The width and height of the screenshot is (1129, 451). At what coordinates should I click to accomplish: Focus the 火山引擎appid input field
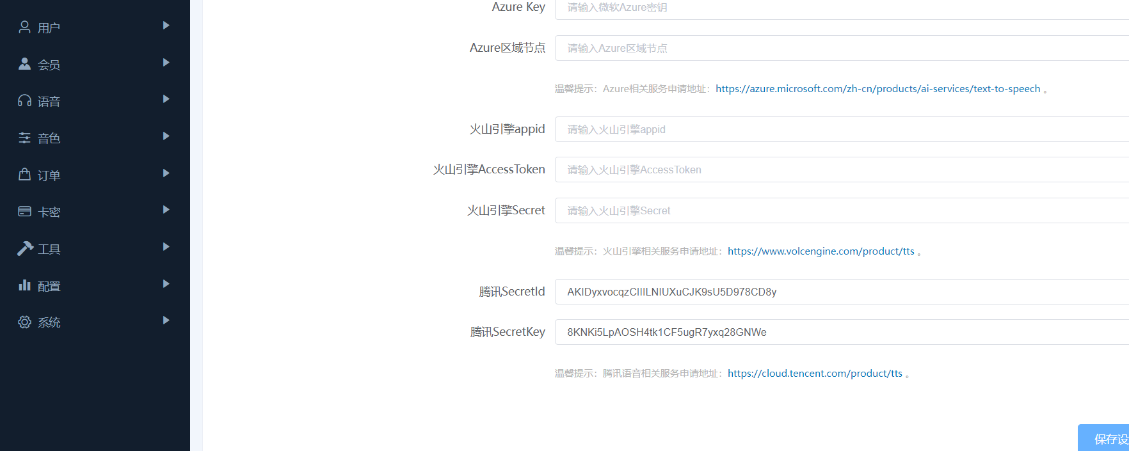842,129
